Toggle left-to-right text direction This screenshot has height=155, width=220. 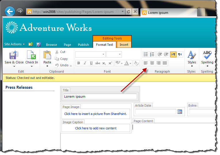[173, 54]
